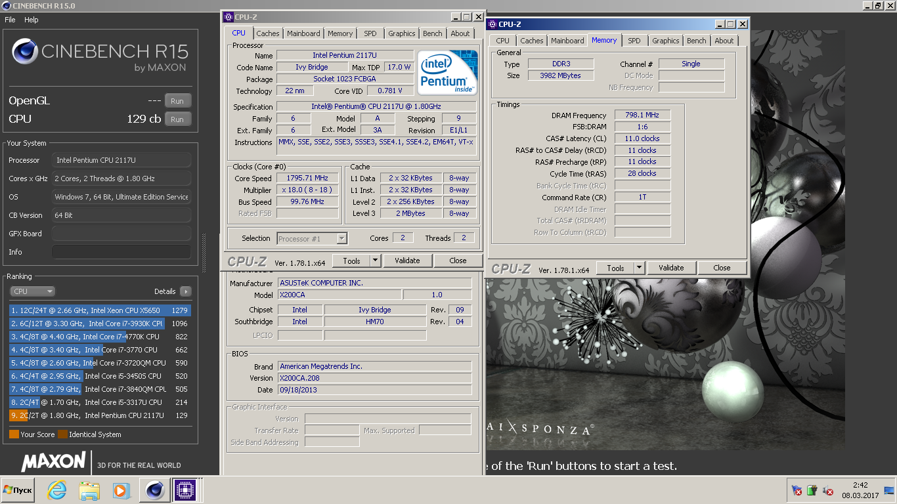Click the Action Center flag tray icon
Image resolution: width=897 pixels, height=504 pixels.
click(797, 490)
